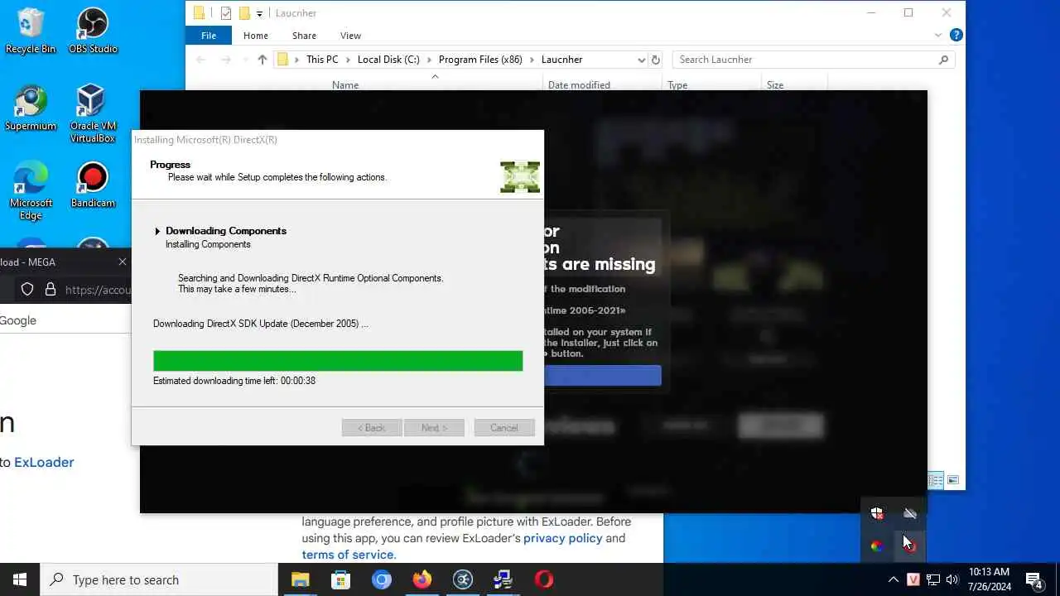Open the notification center icon
Image resolution: width=1060 pixels, height=596 pixels.
[1033, 579]
